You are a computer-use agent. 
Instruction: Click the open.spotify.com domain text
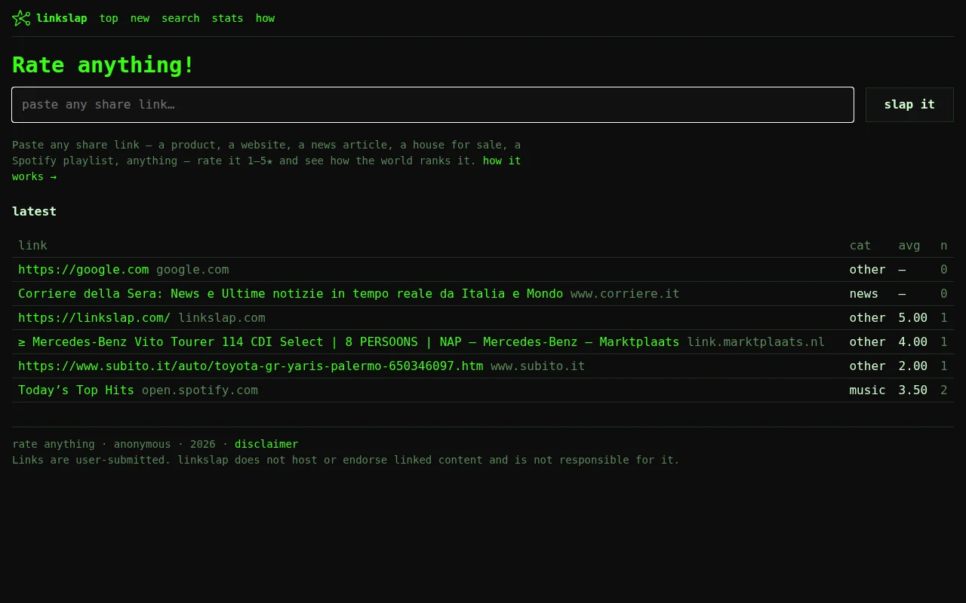point(200,390)
